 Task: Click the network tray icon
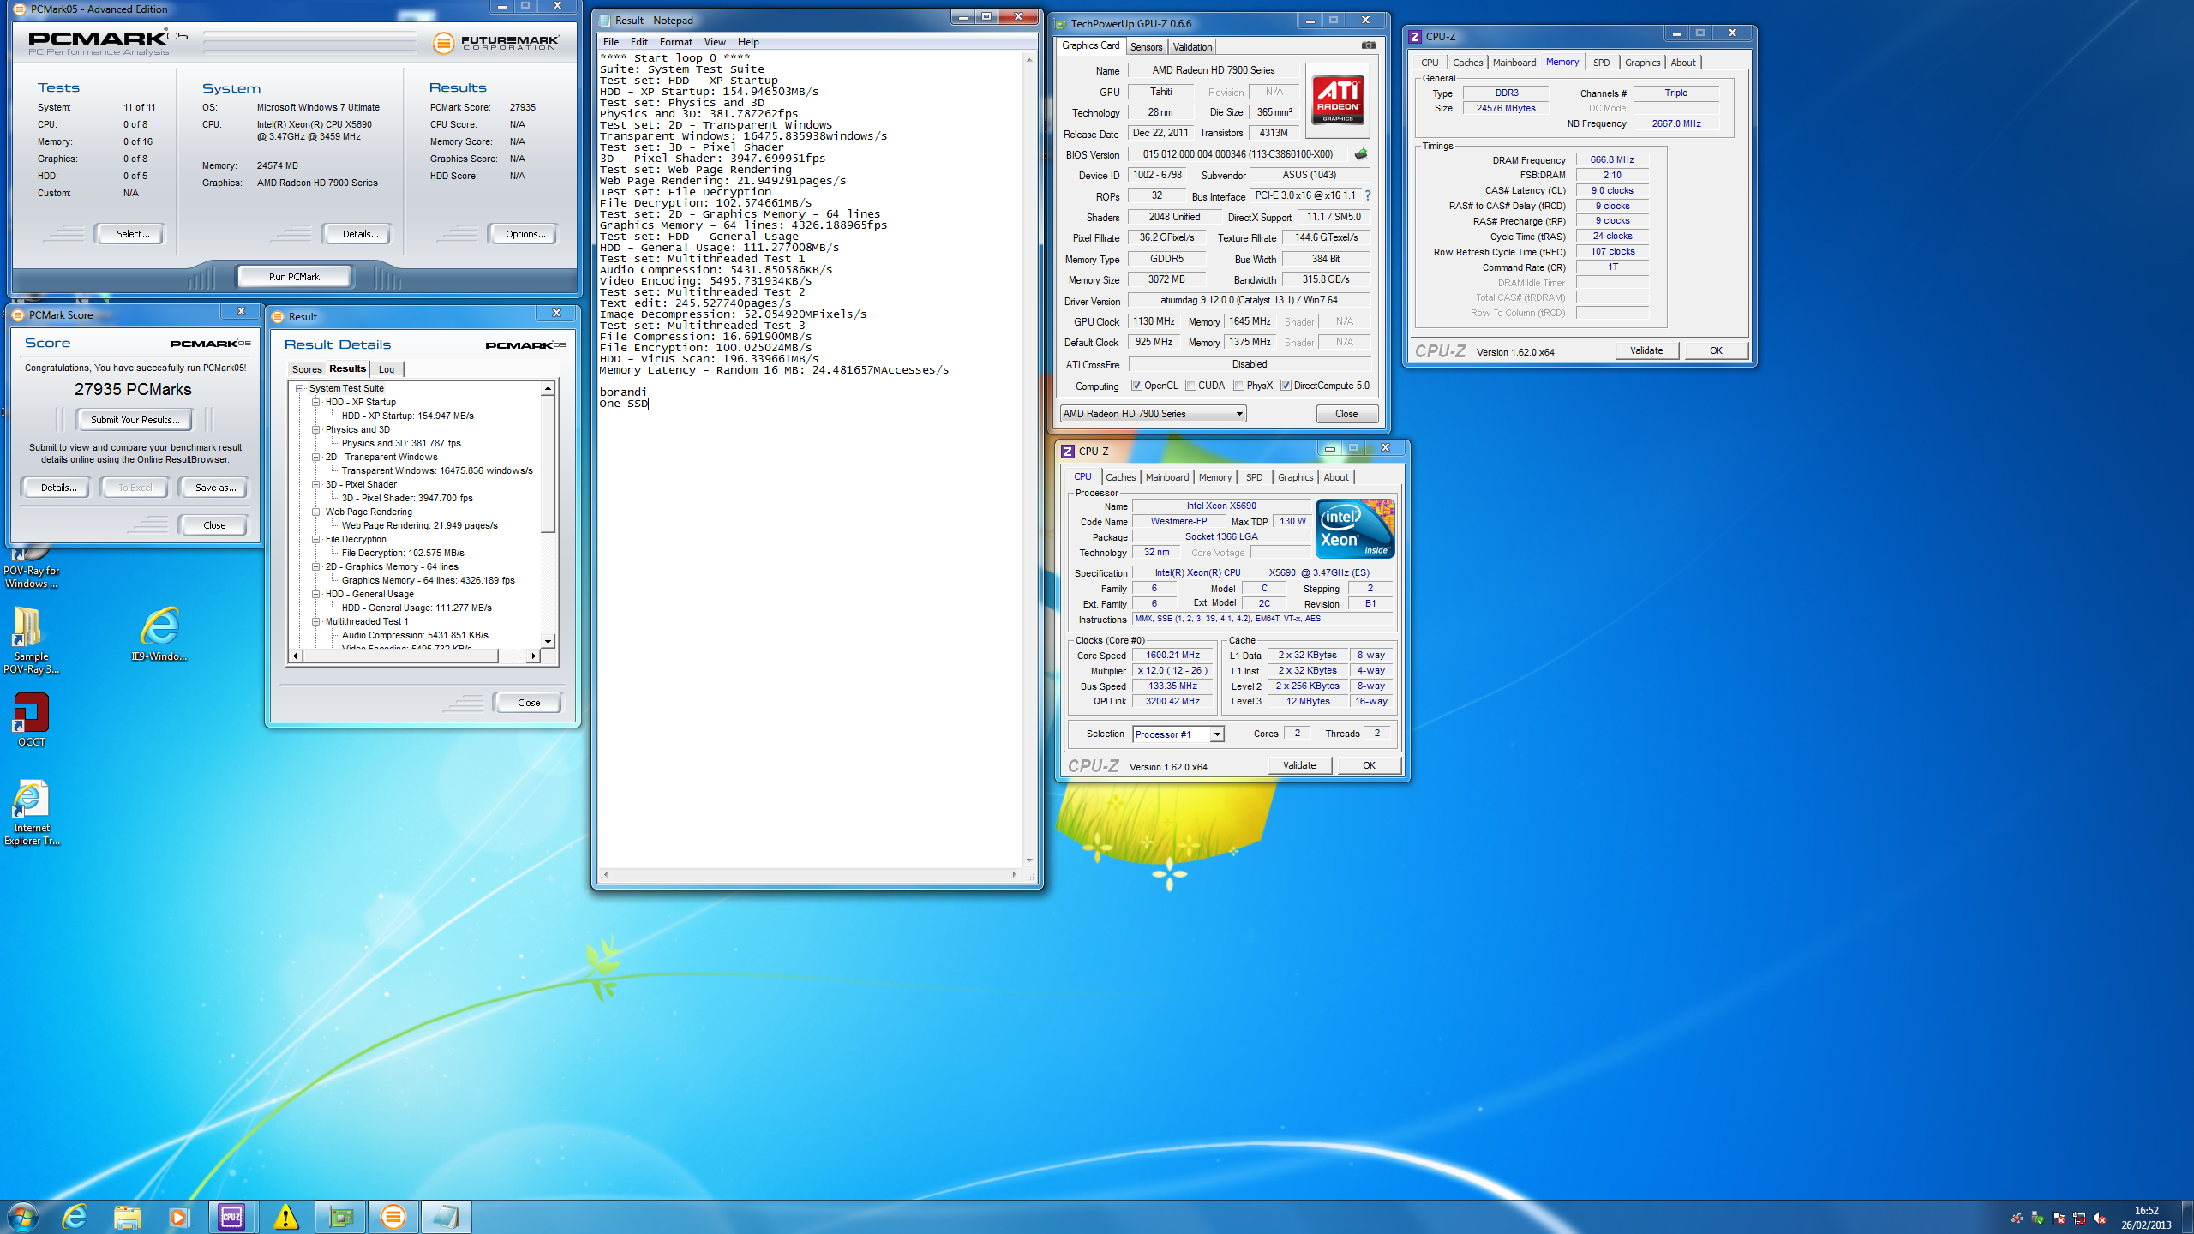tap(2079, 1218)
